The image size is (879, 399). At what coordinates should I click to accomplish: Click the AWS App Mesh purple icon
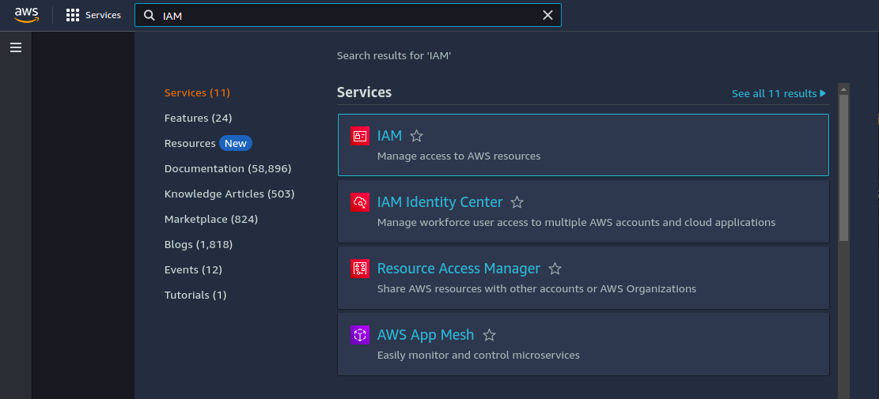click(360, 335)
